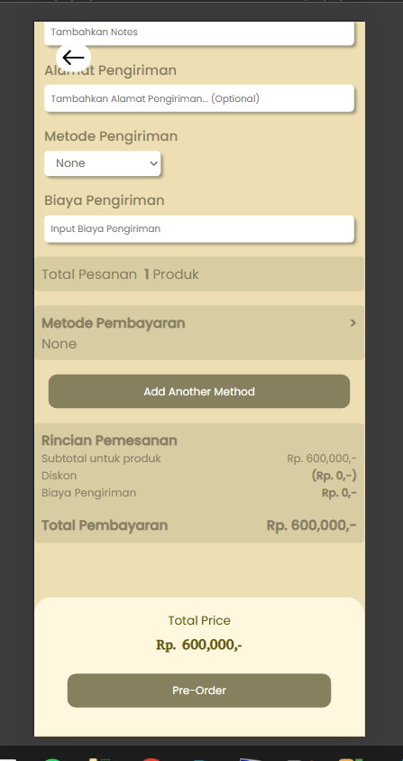This screenshot has height=761, width=403.
Task: Click the Biaya Pengiriman section label
Action: point(105,200)
